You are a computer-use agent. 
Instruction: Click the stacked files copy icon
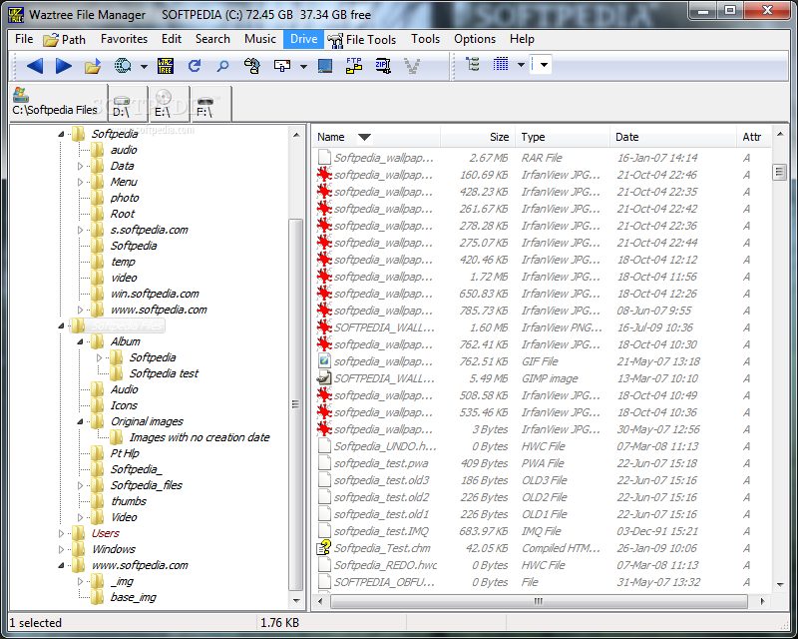252,66
